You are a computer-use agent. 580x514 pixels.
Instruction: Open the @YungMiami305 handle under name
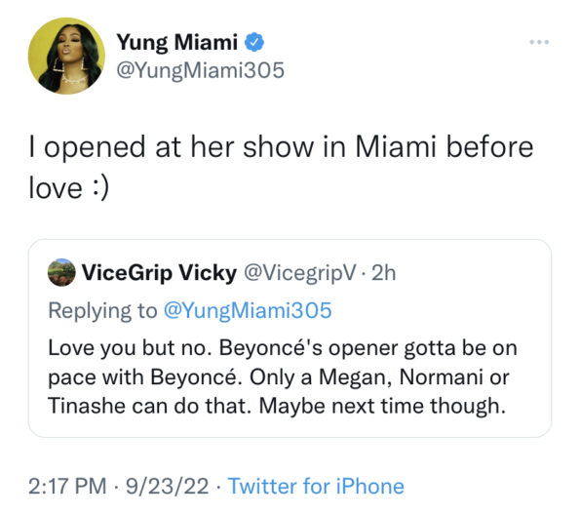pyautogui.click(x=200, y=70)
